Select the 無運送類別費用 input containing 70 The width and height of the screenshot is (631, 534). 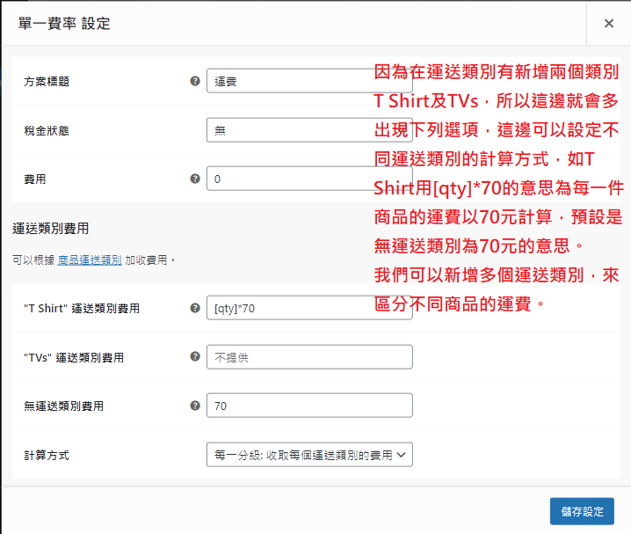tap(308, 406)
